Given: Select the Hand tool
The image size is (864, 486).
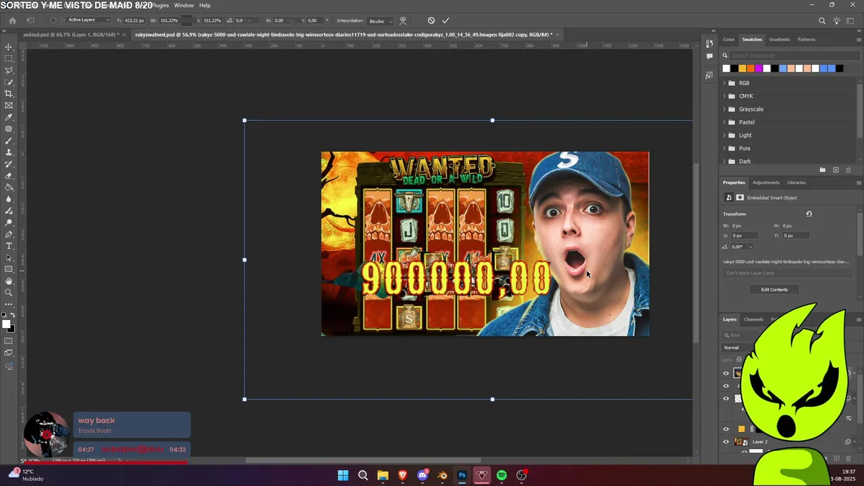Looking at the screenshot, I should click(x=9, y=281).
